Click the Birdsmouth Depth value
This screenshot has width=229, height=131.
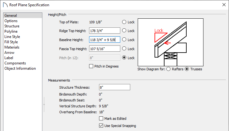101,94
